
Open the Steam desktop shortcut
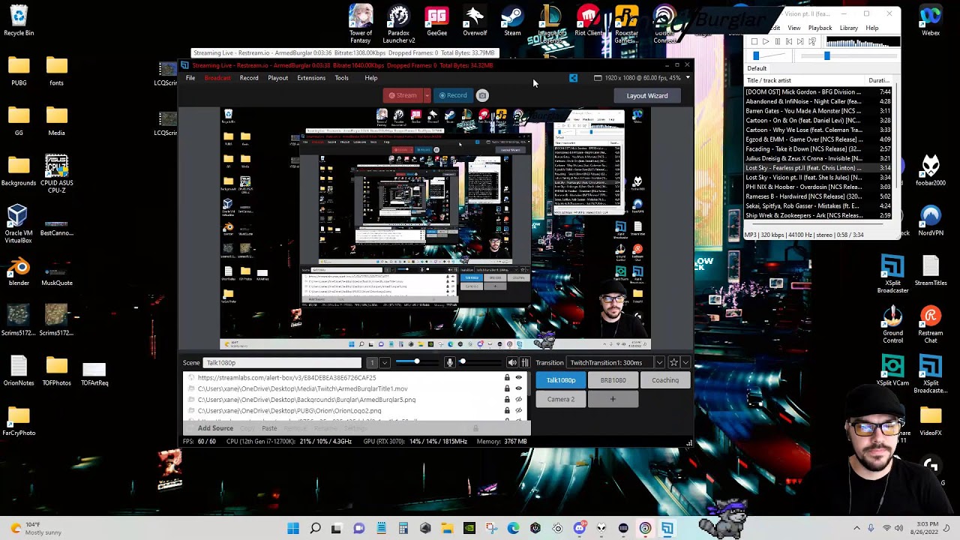512,21
